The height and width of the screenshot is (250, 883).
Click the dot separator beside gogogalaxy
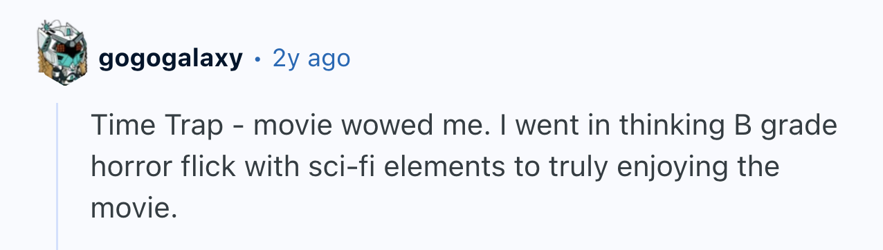[257, 61]
